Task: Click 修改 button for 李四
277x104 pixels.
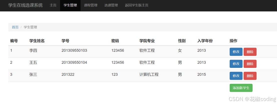Action: coord(236,52)
